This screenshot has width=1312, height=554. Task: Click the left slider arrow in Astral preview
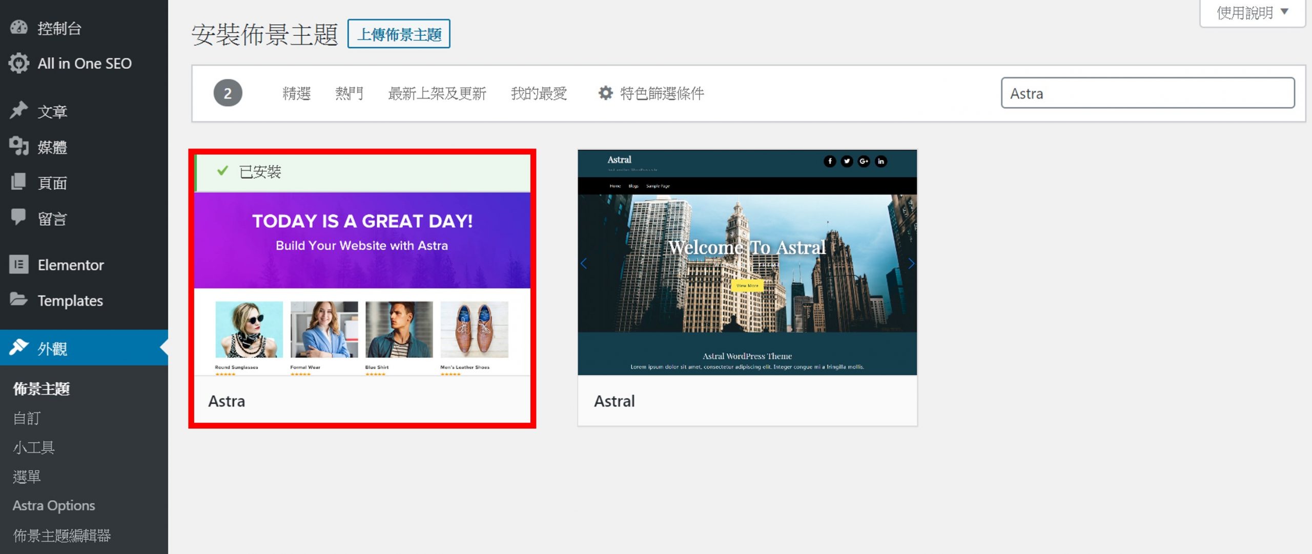tap(584, 264)
